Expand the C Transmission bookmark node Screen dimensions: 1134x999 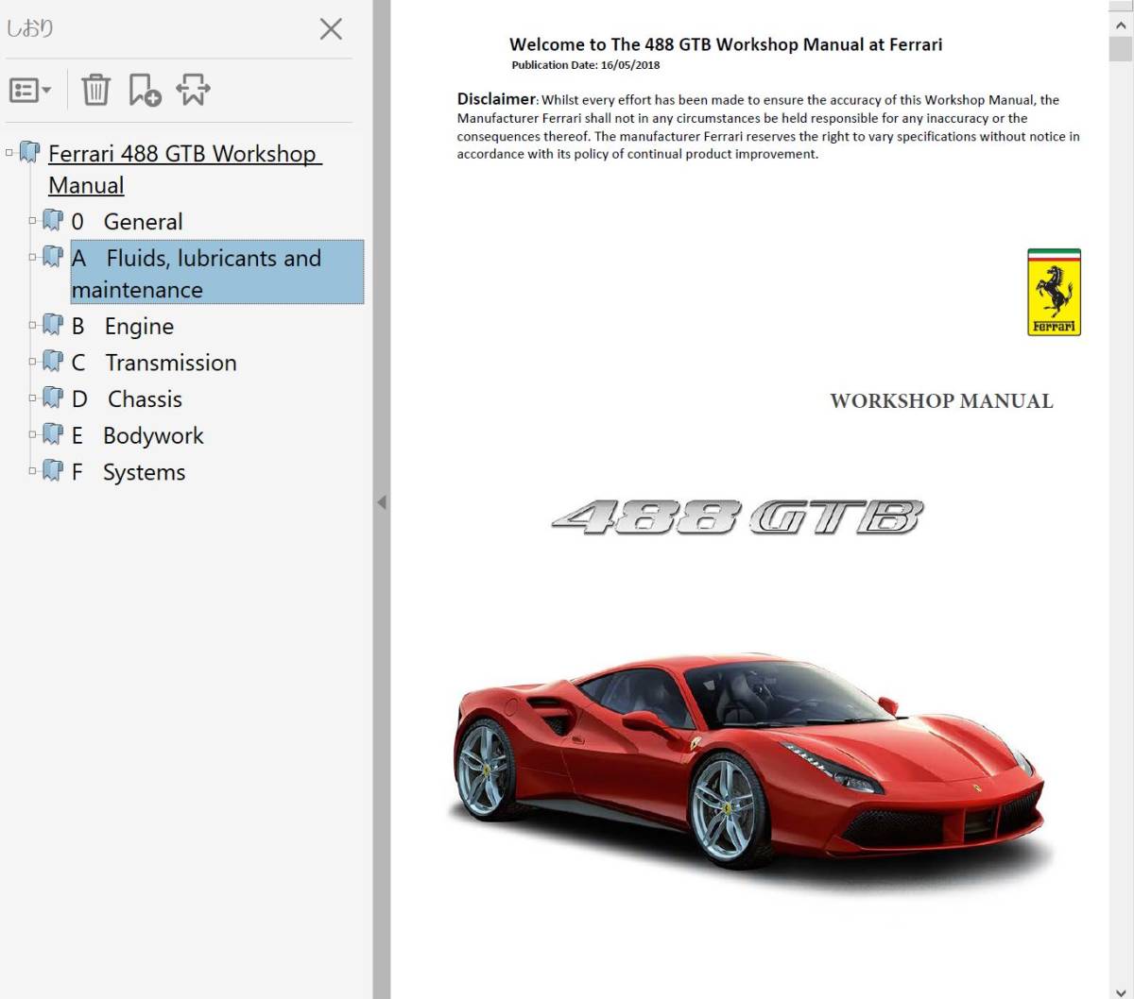pos(32,361)
